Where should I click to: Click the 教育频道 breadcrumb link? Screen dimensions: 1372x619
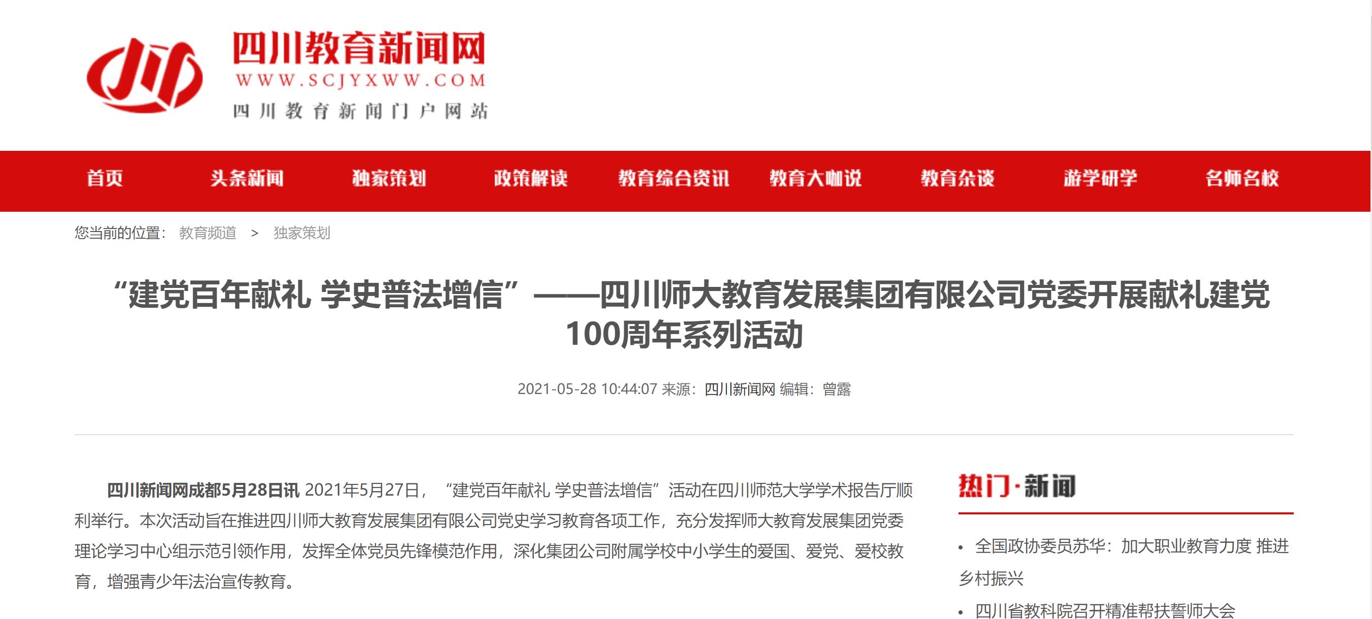pyautogui.click(x=208, y=233)
